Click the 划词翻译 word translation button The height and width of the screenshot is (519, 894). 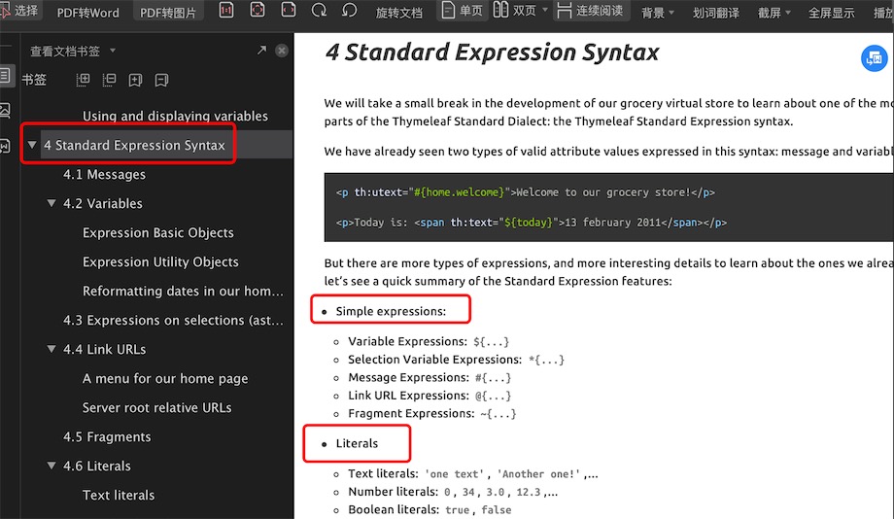[715, 13]
